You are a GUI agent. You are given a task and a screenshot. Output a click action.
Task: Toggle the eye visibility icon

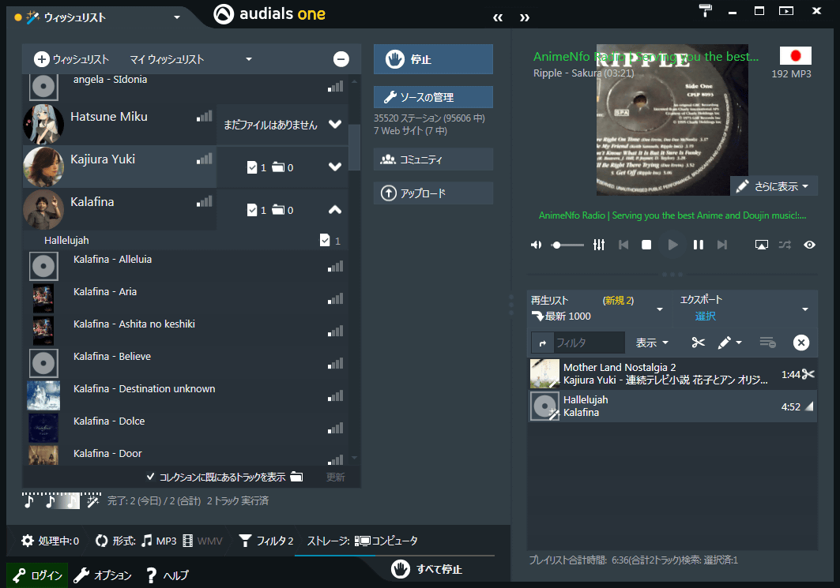[809, 245]
